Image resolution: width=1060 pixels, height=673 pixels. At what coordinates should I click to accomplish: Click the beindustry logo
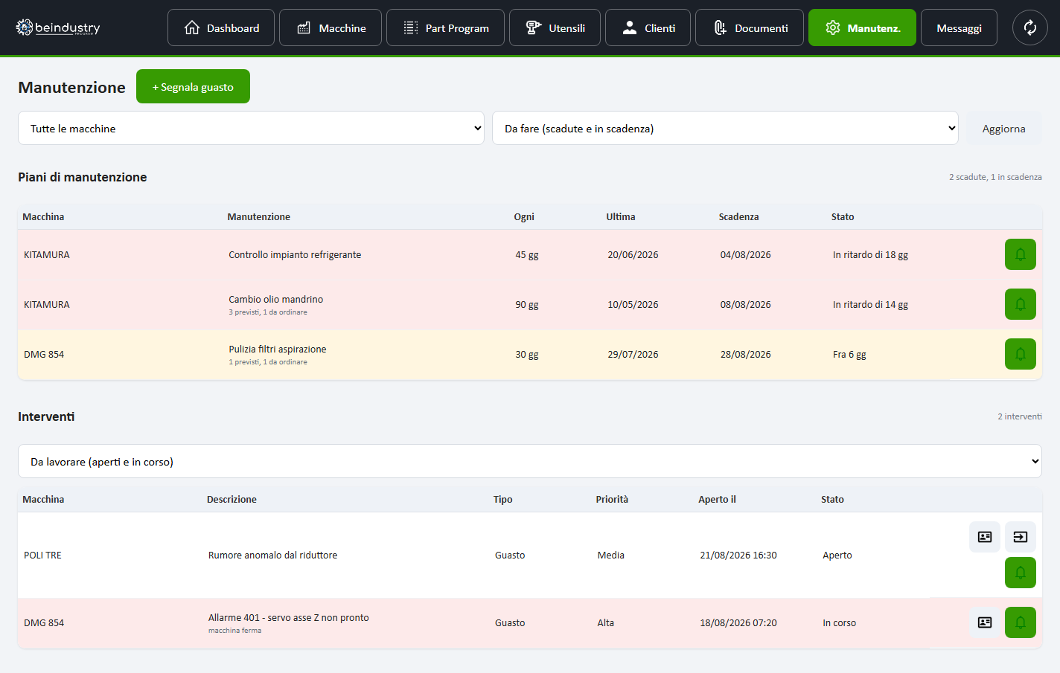pyautogui.click(x=58, y=28)
